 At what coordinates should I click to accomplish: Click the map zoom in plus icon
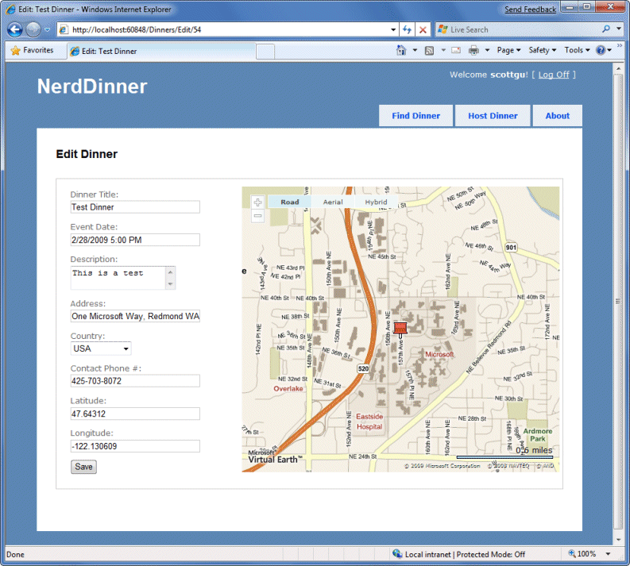[257, 202]
